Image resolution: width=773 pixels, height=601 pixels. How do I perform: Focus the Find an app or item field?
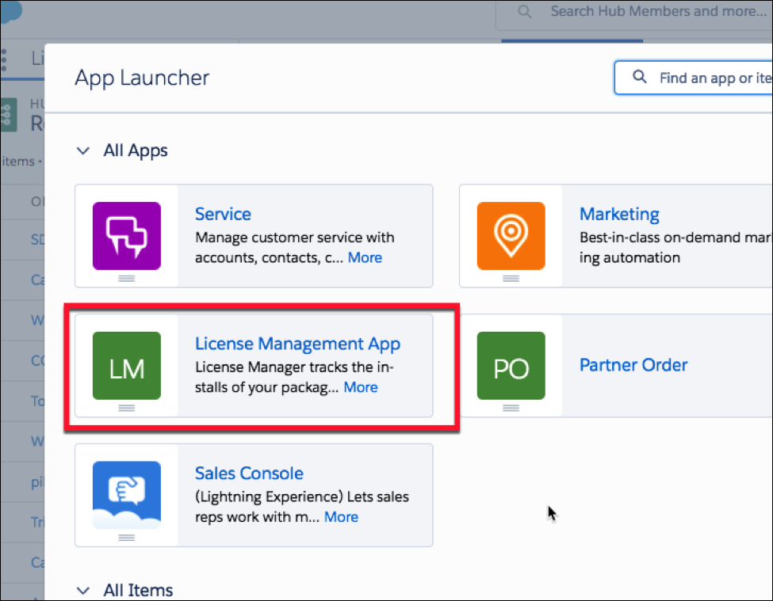[694, 78]
